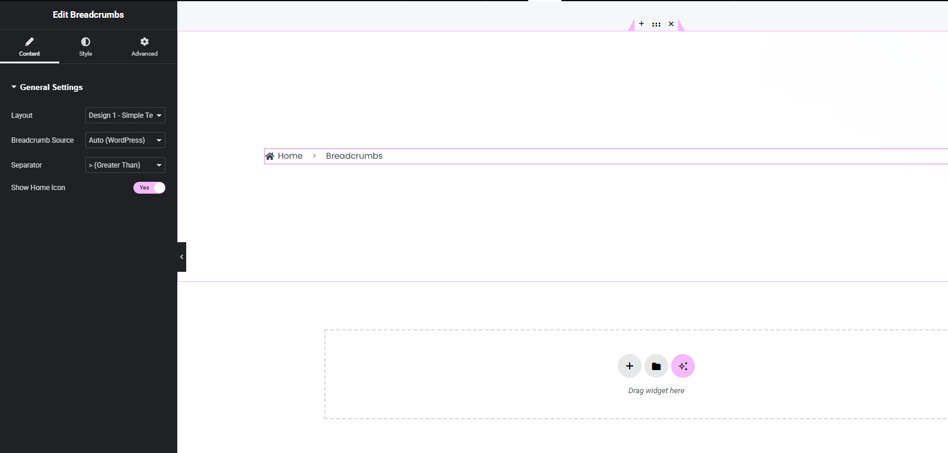Delete section with the X handle icon
The width and height of the screenshot is (948, 453).
(x=671, y=24)
